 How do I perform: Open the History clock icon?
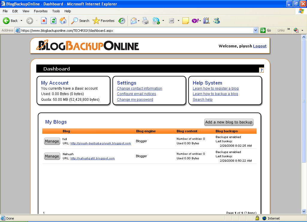(122, 21)
